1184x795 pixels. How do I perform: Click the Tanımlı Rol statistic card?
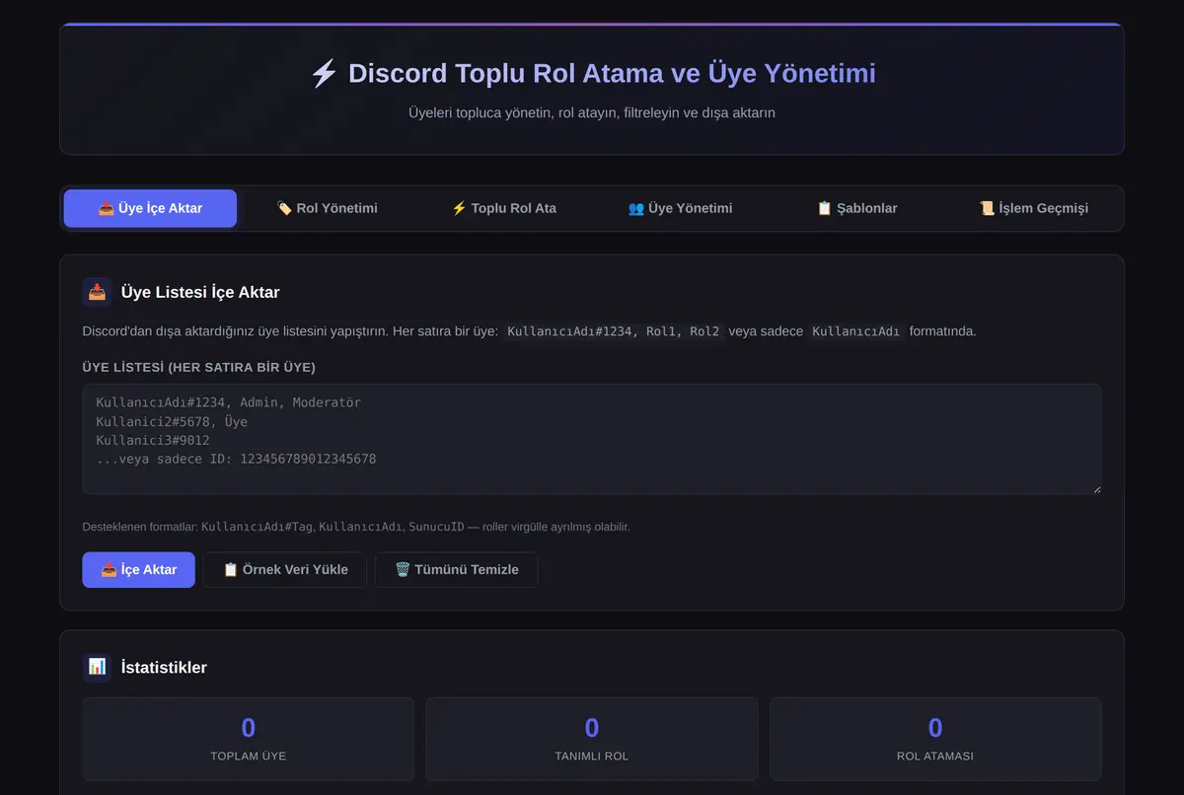(x=592, y=739)
